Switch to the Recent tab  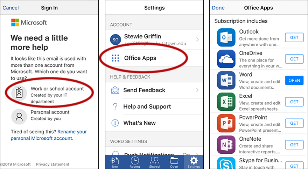pos(134,162)
